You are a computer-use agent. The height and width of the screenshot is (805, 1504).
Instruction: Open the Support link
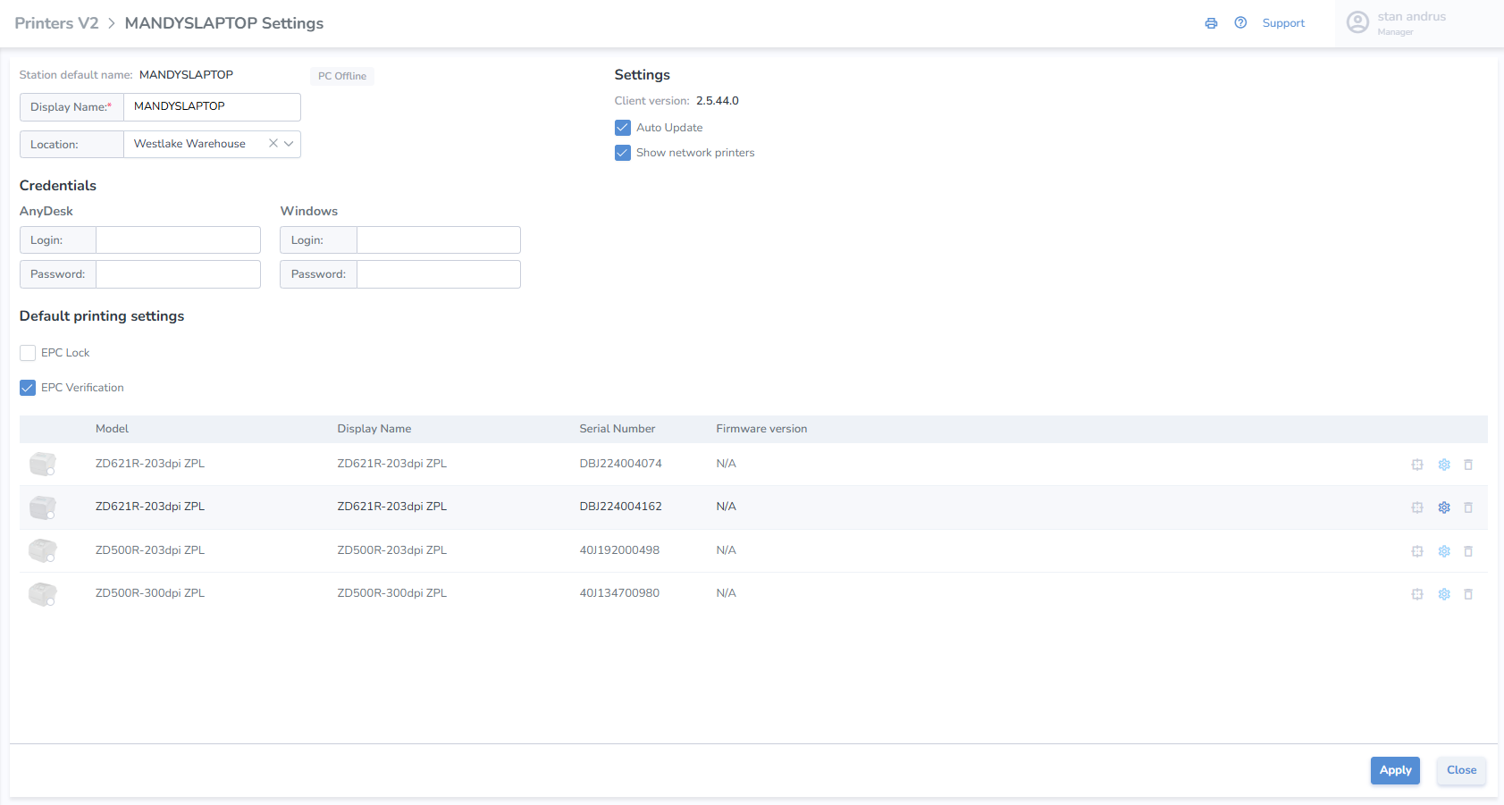click(x=1283, y=23)
